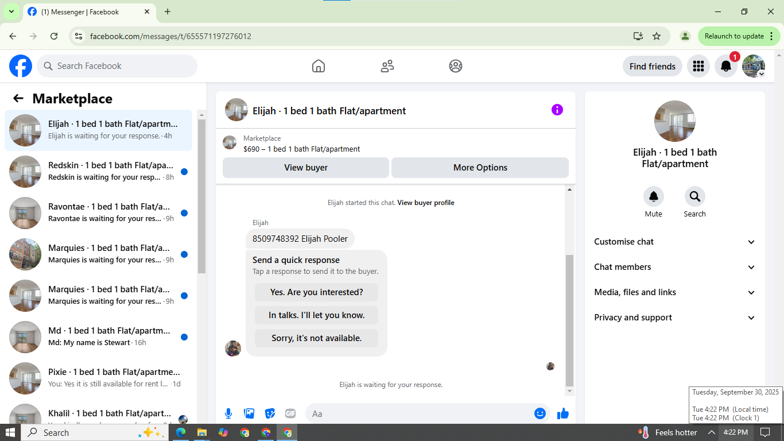Bookmark this page with star icon
The image size is (784, 441).
coord(657,36)
